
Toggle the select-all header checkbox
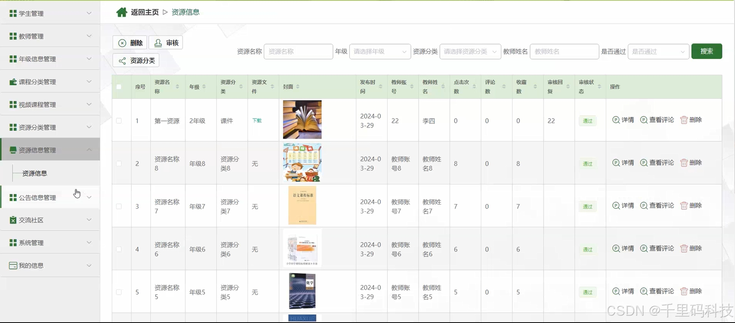(119, 87)
